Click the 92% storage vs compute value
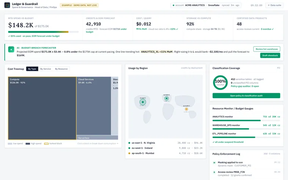The image size is (288, 180). [190, 24]
